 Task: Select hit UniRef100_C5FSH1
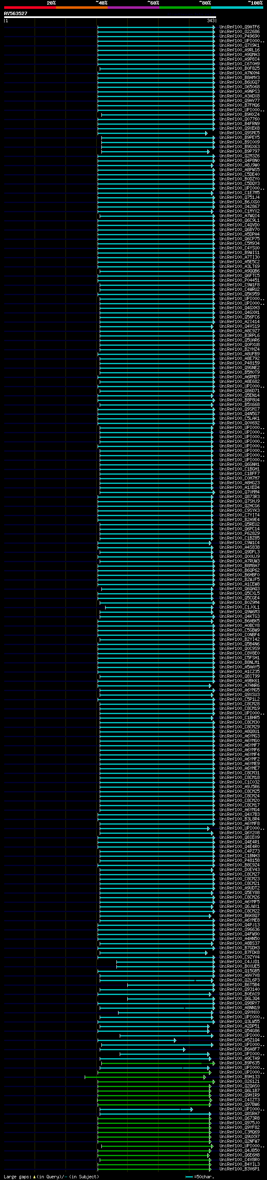(x=239, y=658)
